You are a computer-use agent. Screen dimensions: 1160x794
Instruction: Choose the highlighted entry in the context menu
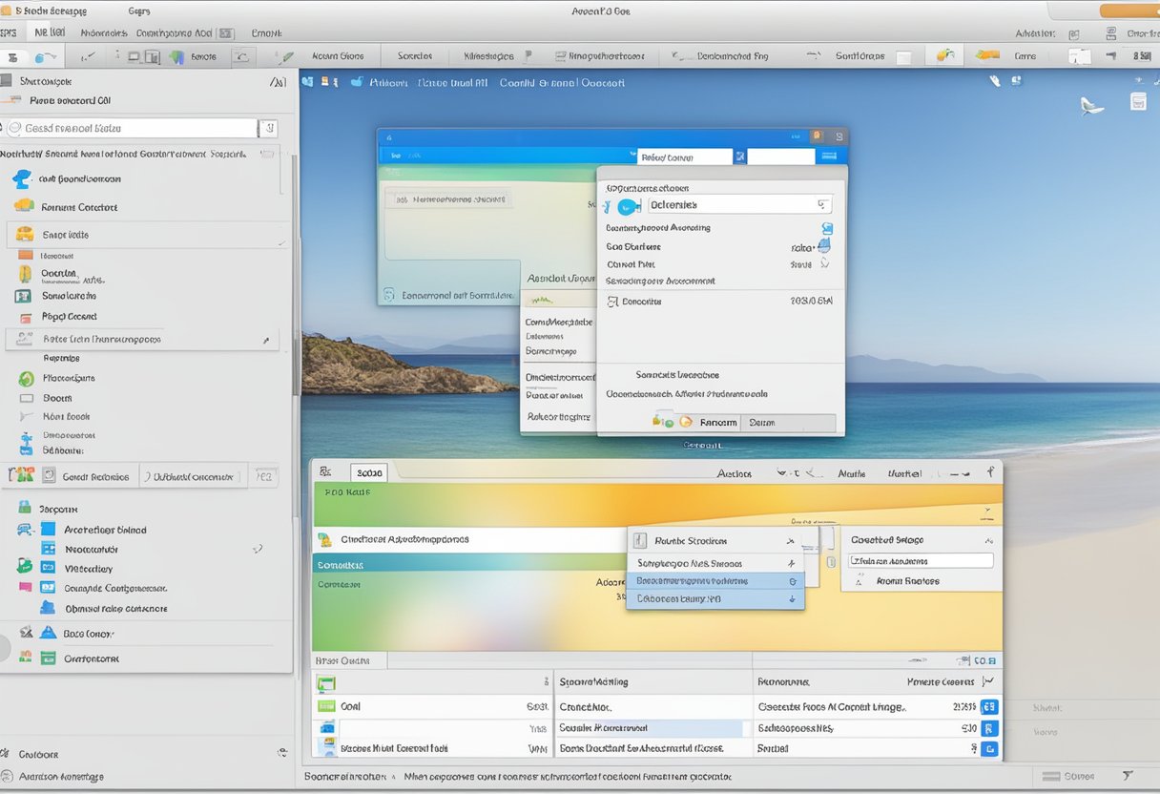706,580
